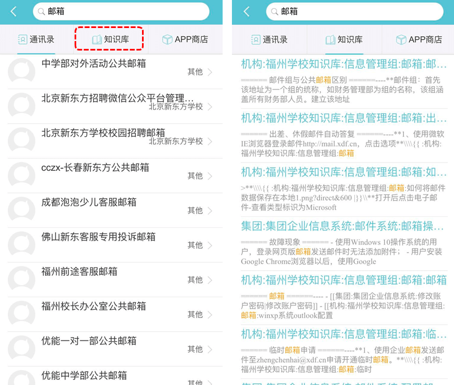Viewport: 454px width, 385px height.
Task: Select 通讯录 tab on knowledge base screen
Action: pyautogui.click(x=269, y=40)
